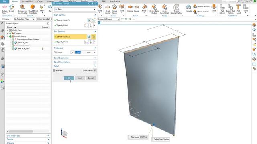Screen dimensions: 257x144
Task: Click the Cancel button
Action: point(91,78)
